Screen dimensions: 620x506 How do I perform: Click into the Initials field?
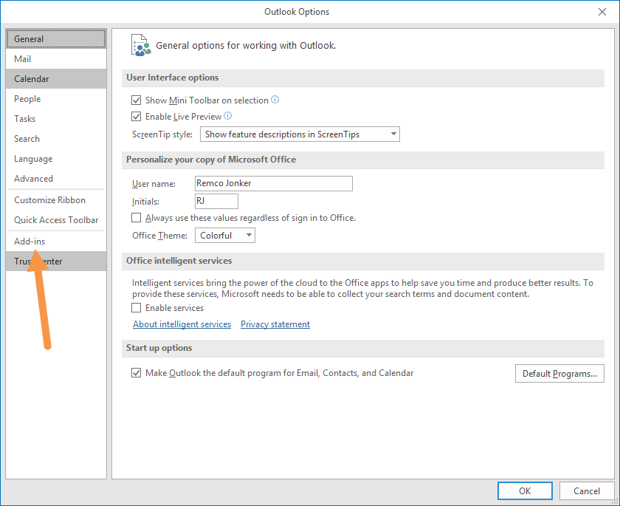point(217,201)
